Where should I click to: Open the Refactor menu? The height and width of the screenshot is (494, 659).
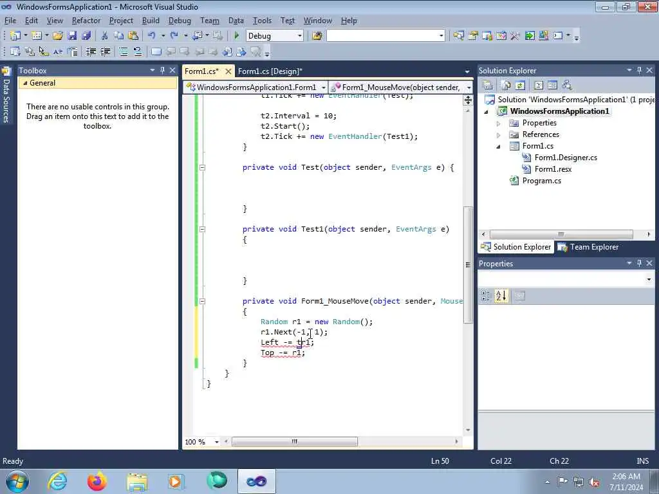[86, 20]
